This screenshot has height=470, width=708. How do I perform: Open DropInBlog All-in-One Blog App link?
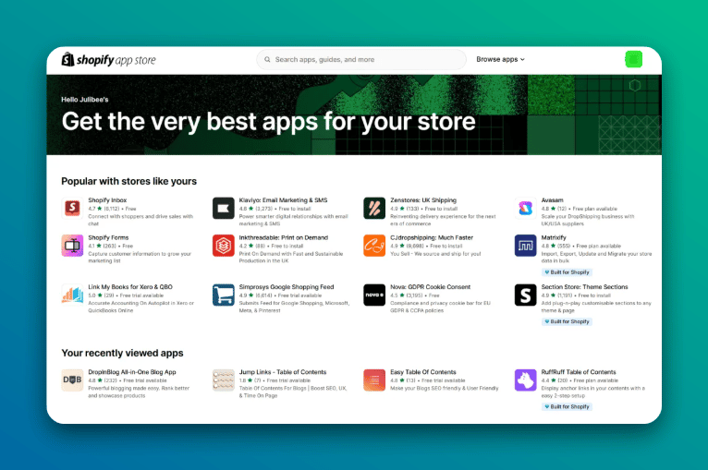pyautogui.click(x=132, y=372)
